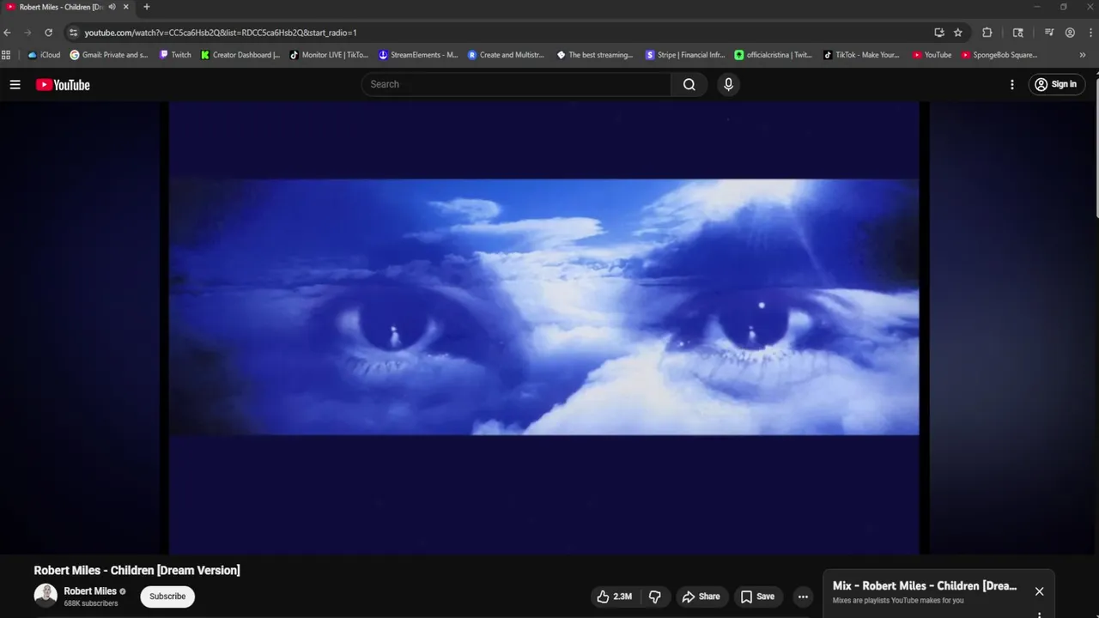Close the Mix playlist panel
The width and height of the screenshot is (1099, 618).
pyautogui.click(x=1039, y=591)
